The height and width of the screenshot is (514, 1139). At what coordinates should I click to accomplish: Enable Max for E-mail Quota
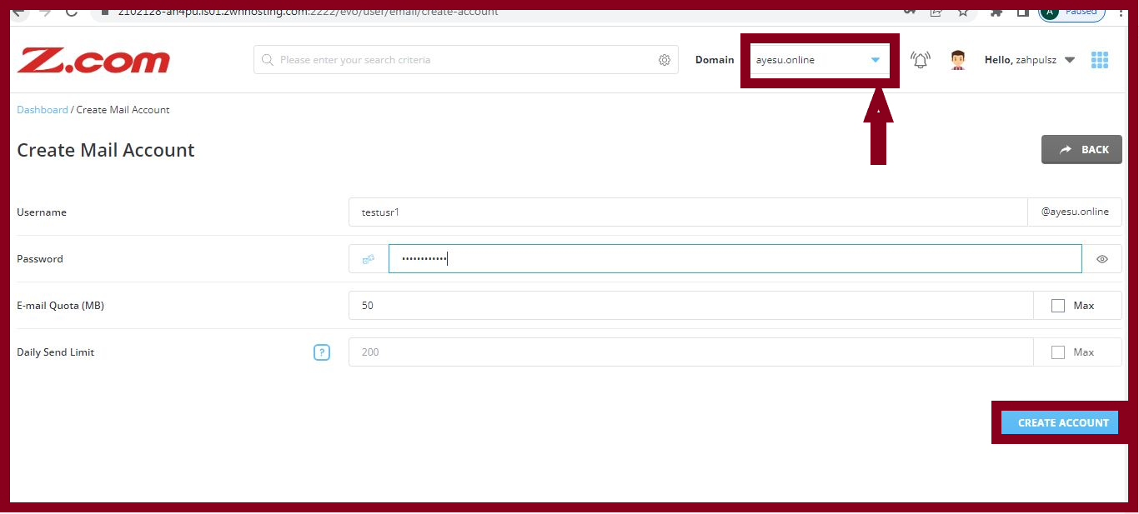1058,305
